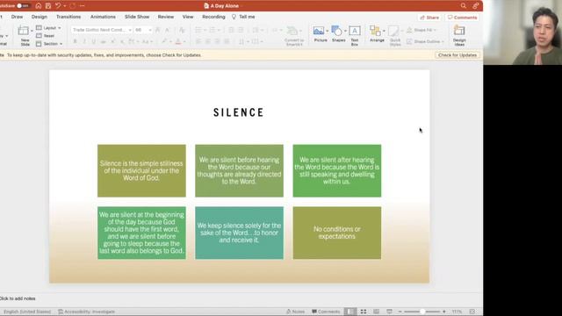
Task: Click the Normal view icon in status bar
Action: pyautogui.click(x=350, y=312)
